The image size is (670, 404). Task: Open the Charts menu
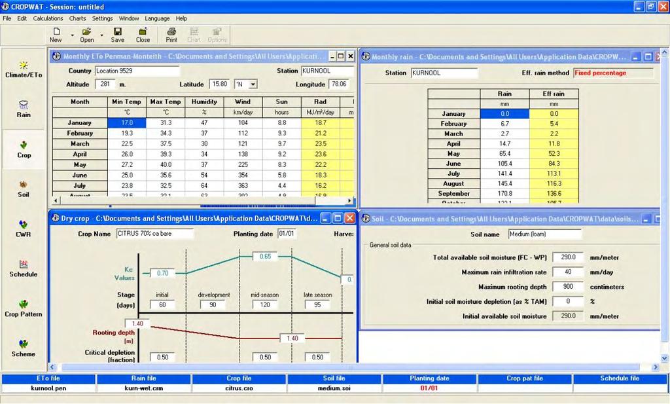point(77,18)
